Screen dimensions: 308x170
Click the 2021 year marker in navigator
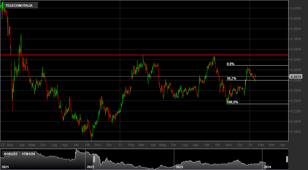point(5,167)
